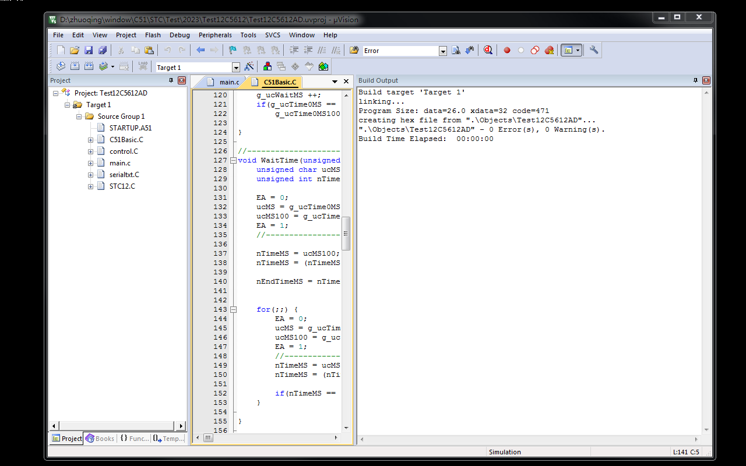The image size is (746, 466).
Task: Create a new file with toolbar icon
Action: point(61,51)
